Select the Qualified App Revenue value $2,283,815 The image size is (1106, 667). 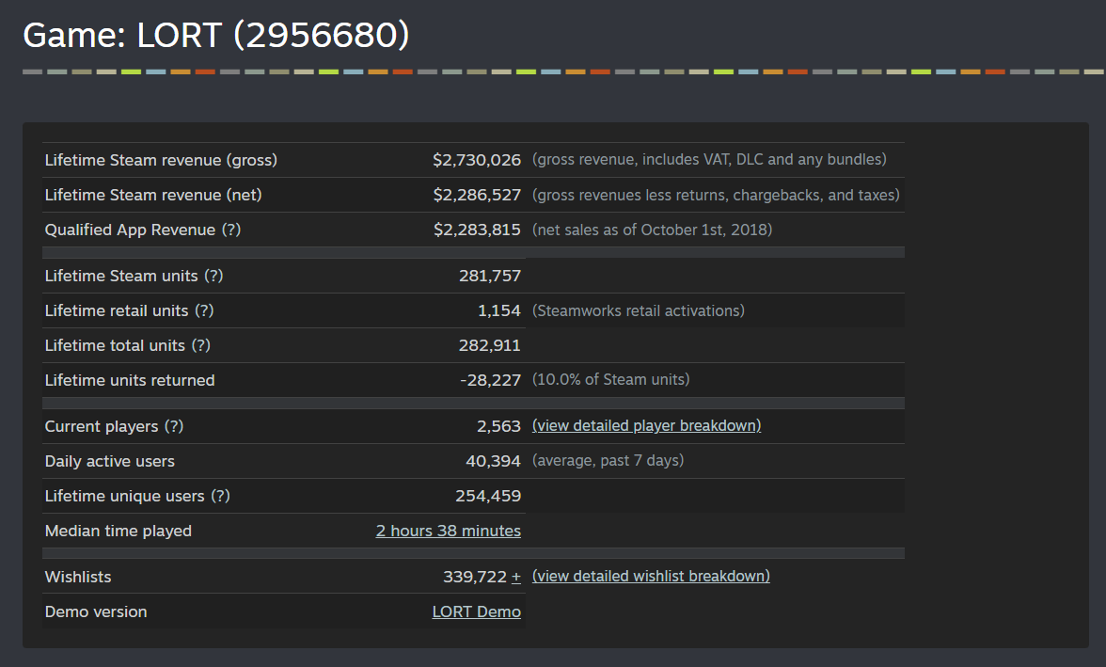click(477, 230)
